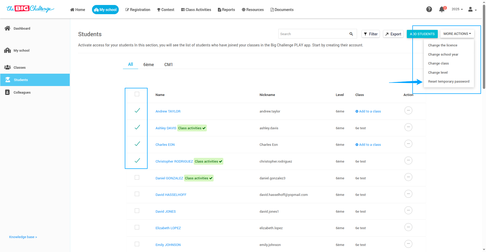
Task: Check David HASSELHOFF's row checkbox
Action: pyautogui.click(x=137, y=194)
